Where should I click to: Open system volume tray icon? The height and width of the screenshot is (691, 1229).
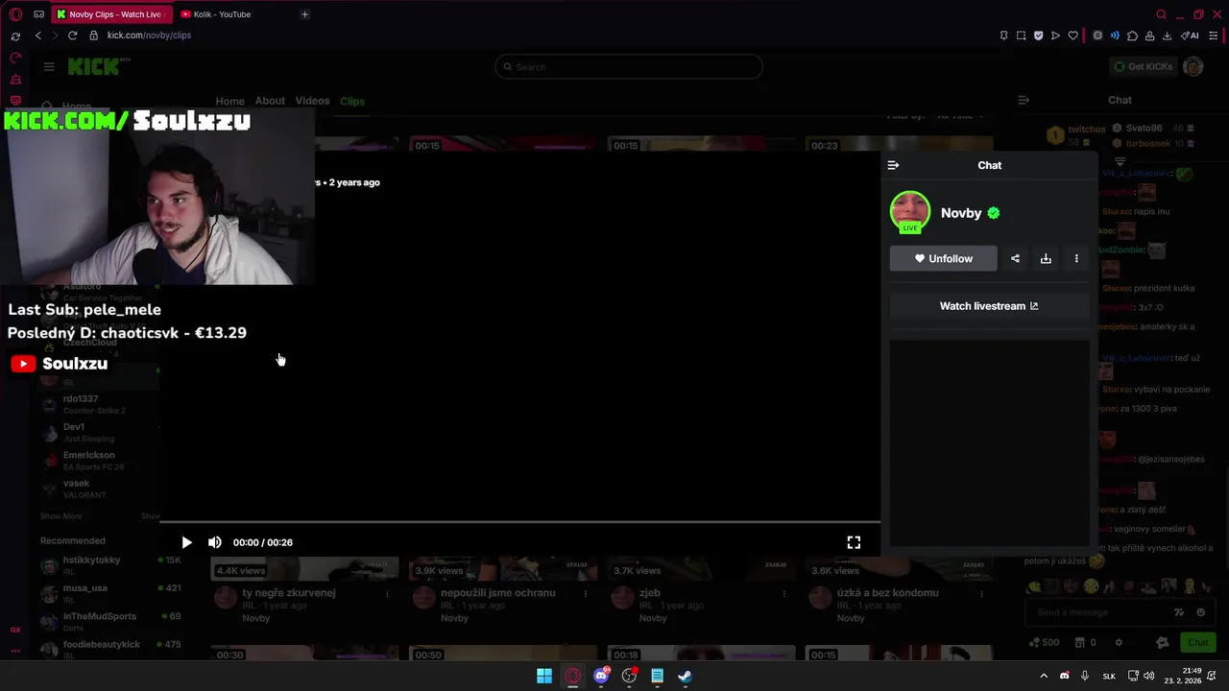click(x=1149, y=676)
